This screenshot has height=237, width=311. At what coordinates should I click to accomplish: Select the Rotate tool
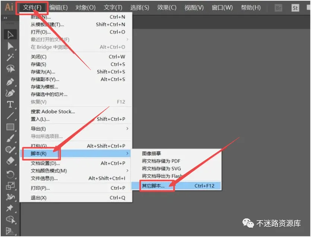(10, 174)
